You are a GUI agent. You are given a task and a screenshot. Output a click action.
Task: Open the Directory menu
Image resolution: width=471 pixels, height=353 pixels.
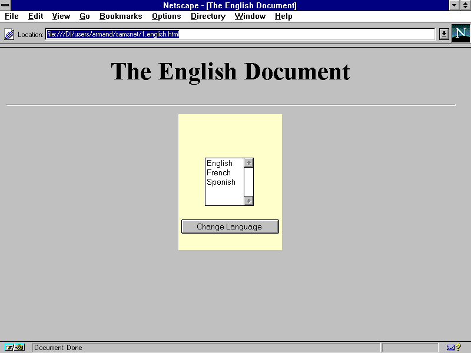pos(208,16)
